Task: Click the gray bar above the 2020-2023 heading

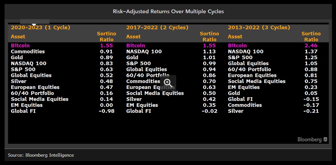Action: [x=35, y=22]
